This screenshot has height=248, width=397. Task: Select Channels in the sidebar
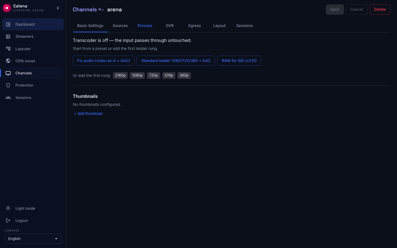pos(33,73)
